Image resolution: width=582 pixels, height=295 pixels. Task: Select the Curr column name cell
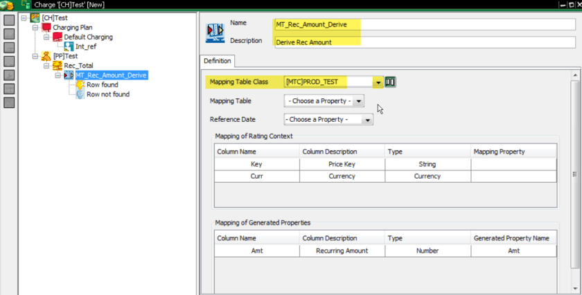[257, 177]
